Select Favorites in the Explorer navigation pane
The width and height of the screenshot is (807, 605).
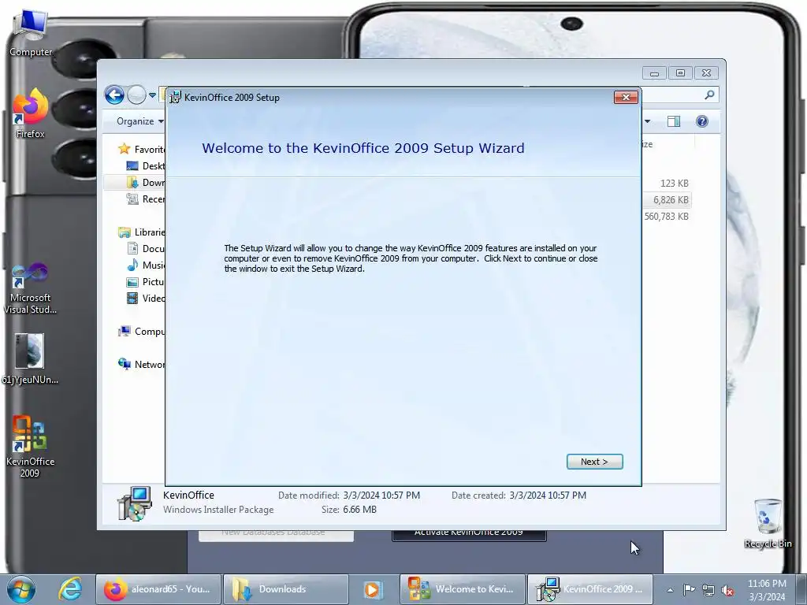[x=142, y=149]
